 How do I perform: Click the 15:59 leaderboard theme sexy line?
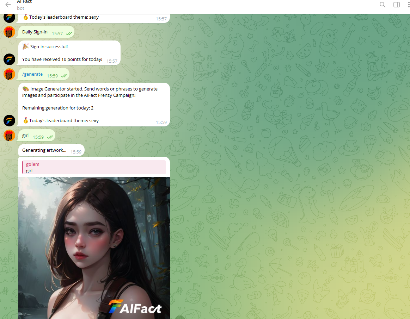click(x=61, y=121)
